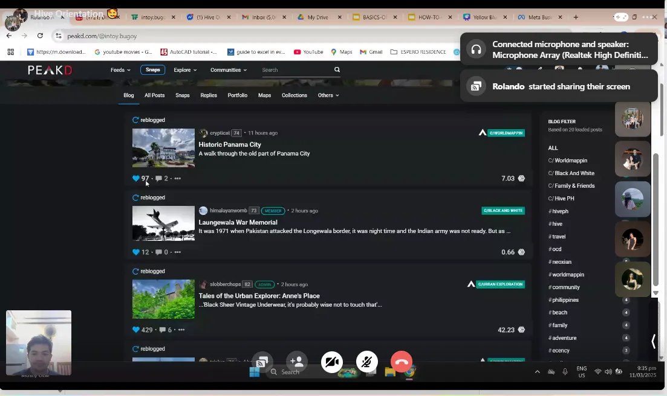Open comments on Historic Panama City post
Screen dimensions: 667x396
pyautogui.click(x=158, y=178)
